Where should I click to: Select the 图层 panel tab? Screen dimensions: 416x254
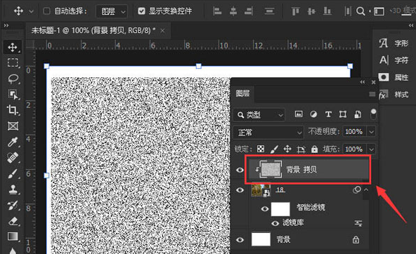coord(242,93)
